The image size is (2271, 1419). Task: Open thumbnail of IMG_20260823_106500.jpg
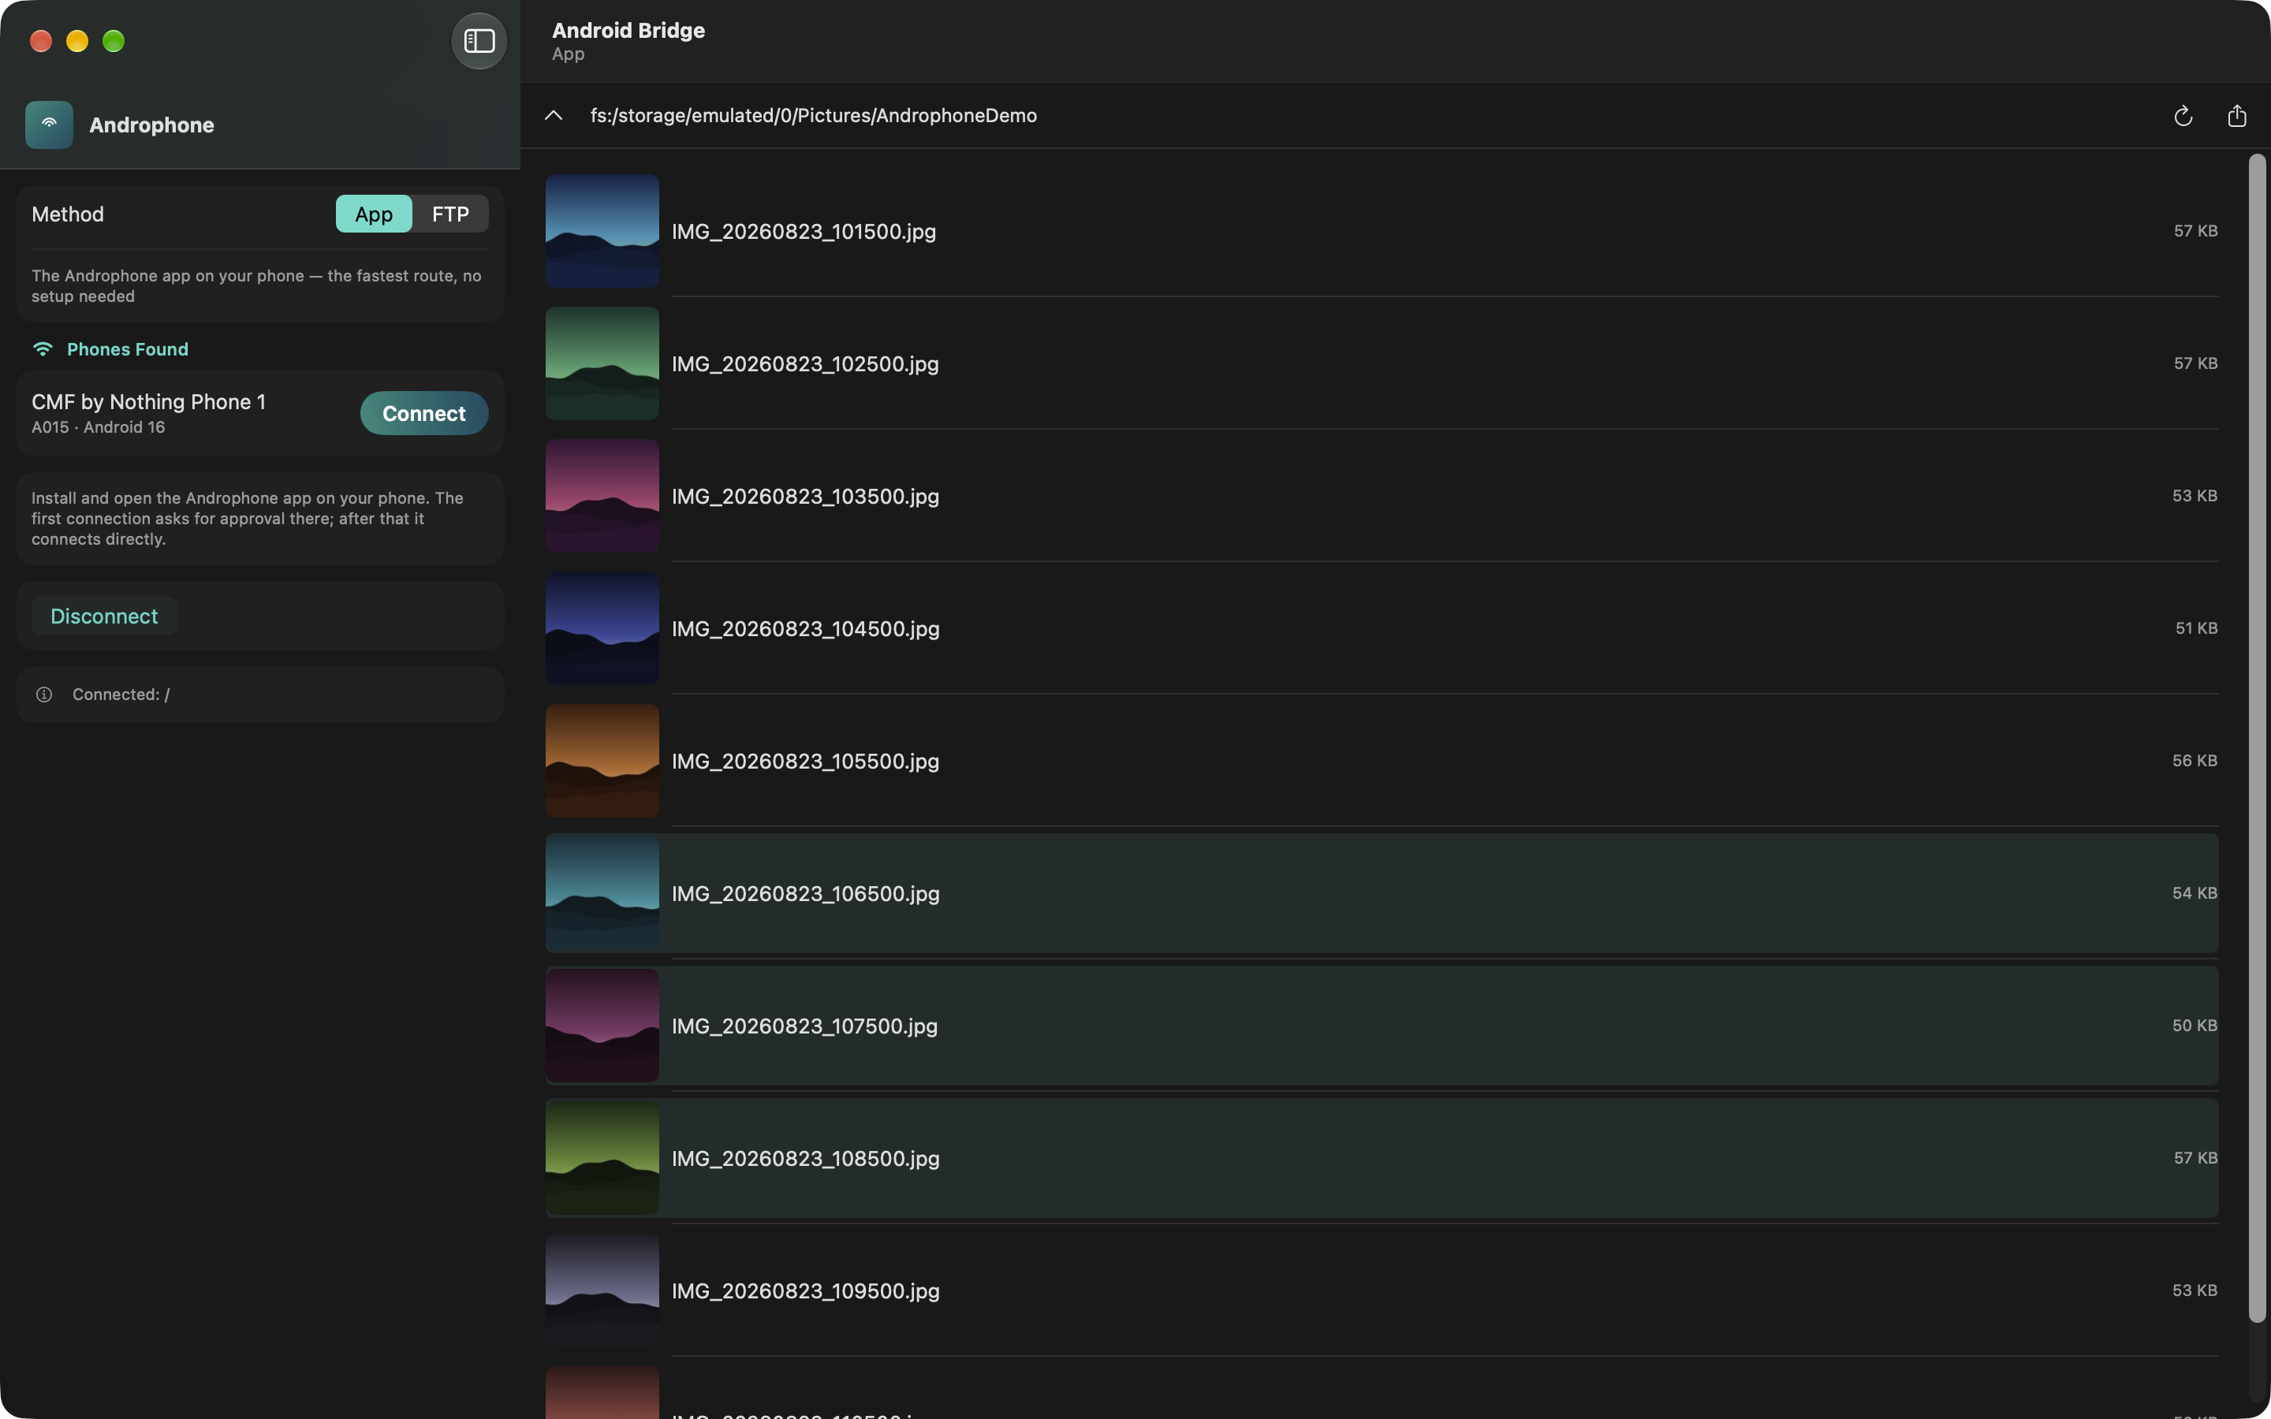point(602,892)
